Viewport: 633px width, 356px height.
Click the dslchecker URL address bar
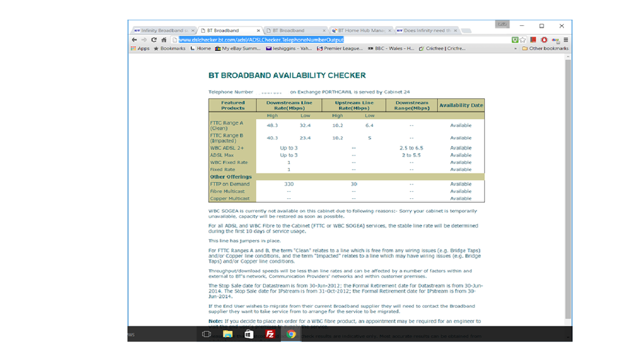tap(340, 39)
